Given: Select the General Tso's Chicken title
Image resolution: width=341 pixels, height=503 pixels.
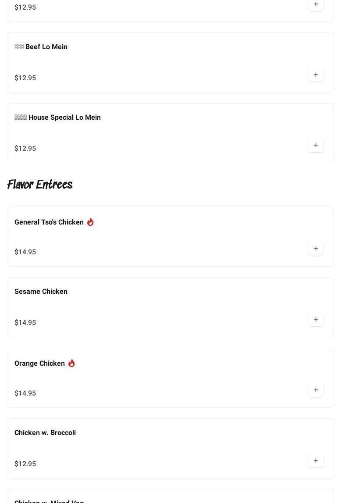Looking at the screenshot, I should 49,222.
